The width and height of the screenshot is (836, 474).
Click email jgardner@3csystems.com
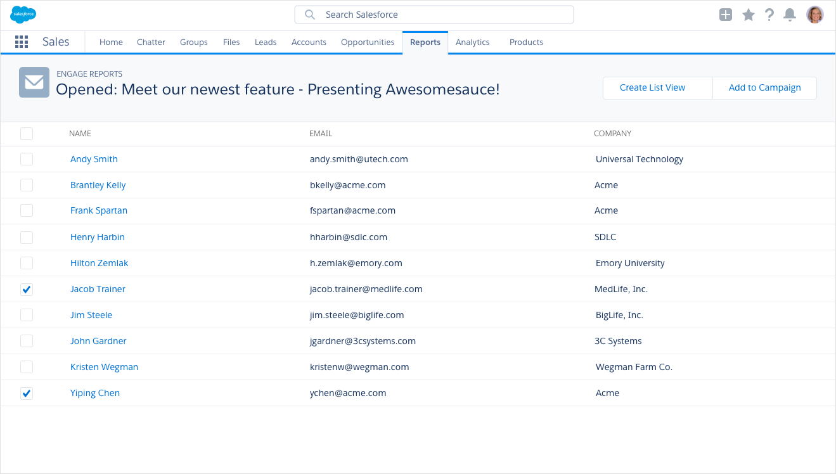[x=363, y=341]
